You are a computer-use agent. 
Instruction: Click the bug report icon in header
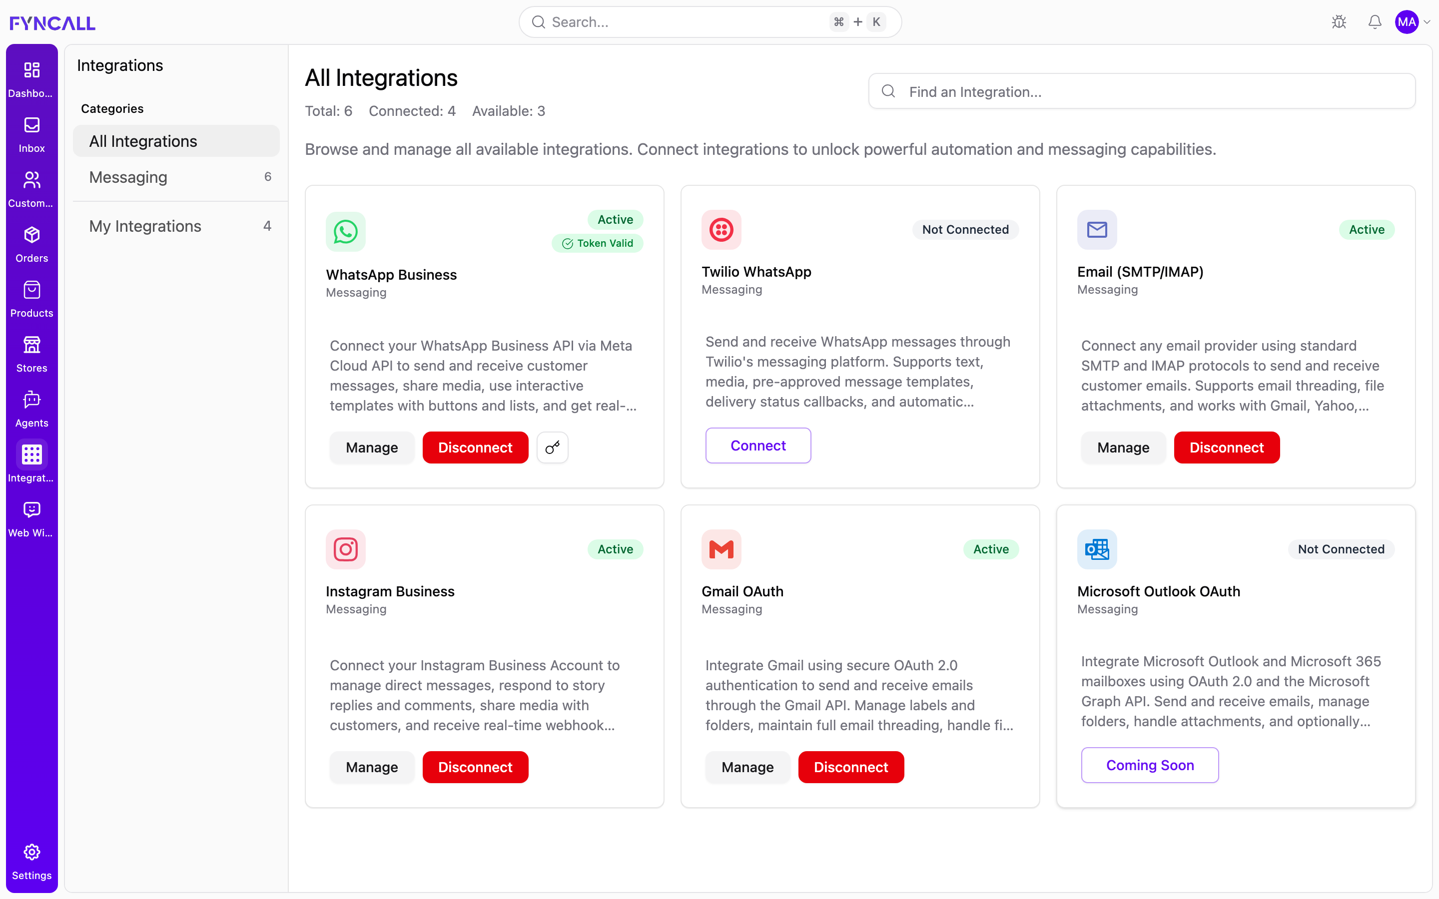click(x=1339, y=22)
